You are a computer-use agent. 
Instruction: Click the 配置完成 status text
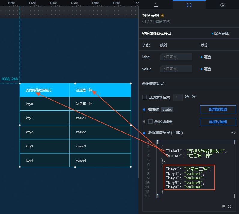pyautogui.click(x=221, y=33)
